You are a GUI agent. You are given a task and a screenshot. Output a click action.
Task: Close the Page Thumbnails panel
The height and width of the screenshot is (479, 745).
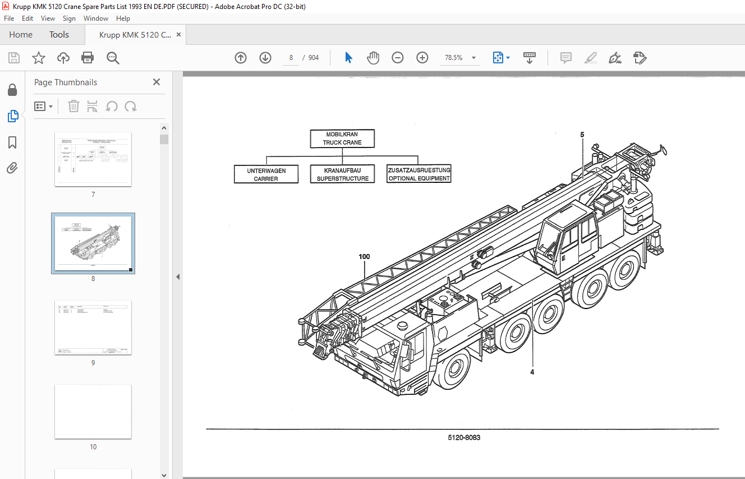157,82
